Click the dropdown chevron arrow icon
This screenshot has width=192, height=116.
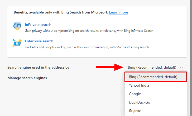[181, 67]
